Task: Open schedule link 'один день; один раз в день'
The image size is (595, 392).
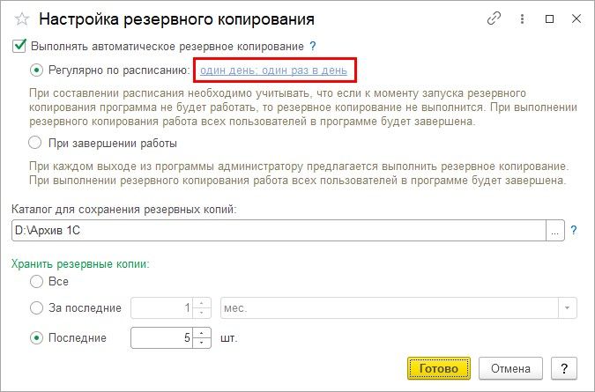Action: click(273, 70)
